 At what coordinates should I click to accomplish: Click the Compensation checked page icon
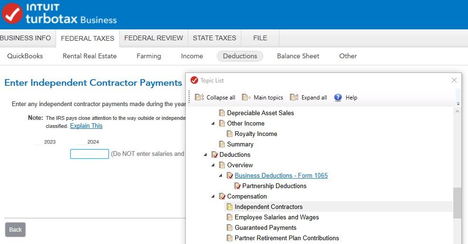point(222,197)
